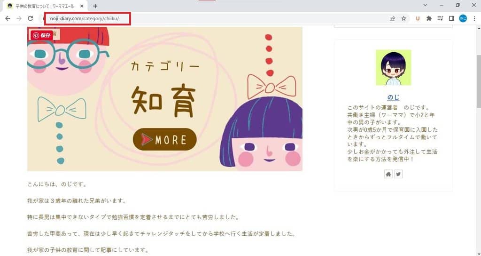Open a new browser tab

pyautogui.click(x=95, y=6)
